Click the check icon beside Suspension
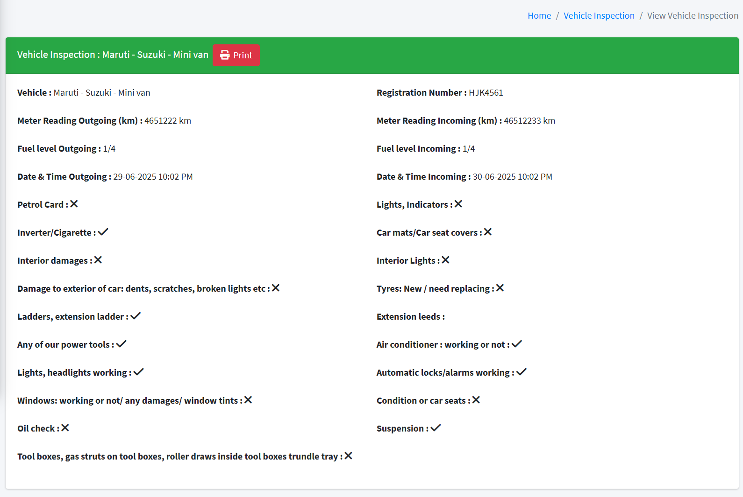The image size is (743, 497). tap(436, 428)
